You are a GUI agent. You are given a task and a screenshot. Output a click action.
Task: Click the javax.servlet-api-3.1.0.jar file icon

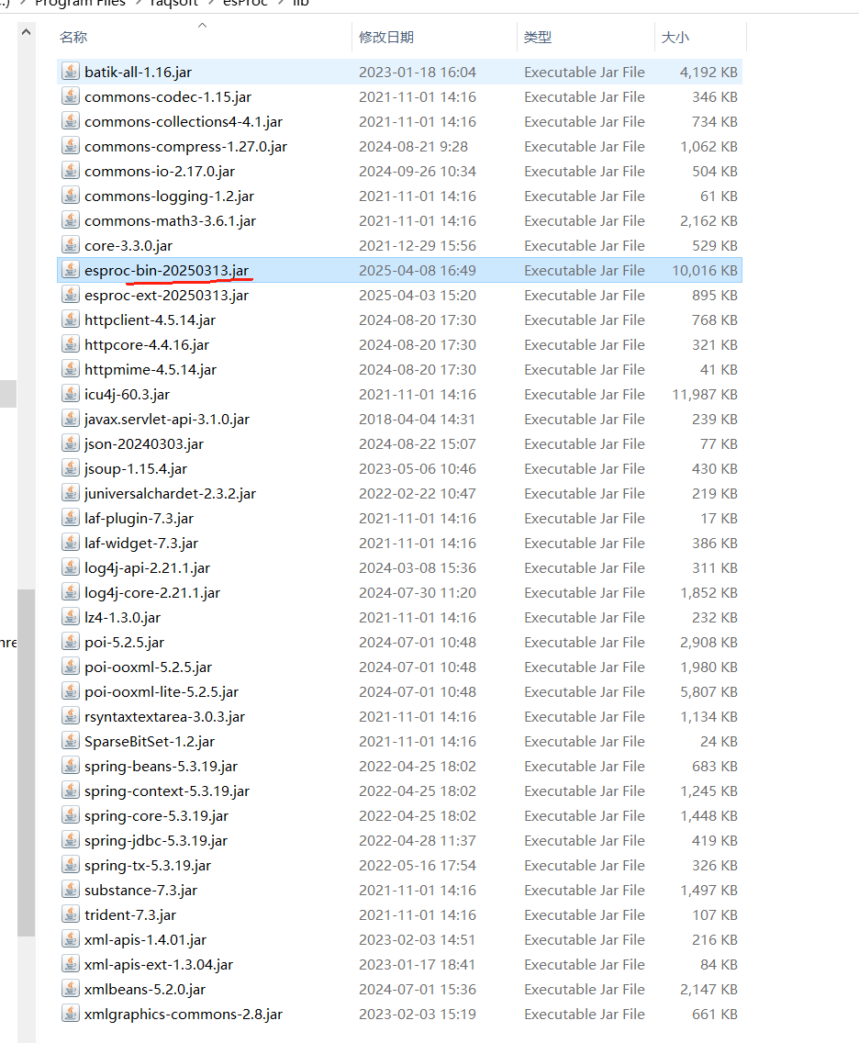coord(71,419)
